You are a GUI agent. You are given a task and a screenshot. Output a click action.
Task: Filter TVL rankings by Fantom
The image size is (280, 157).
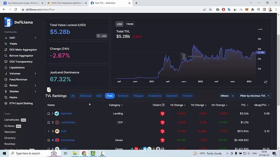pyautogui.click(x=188, y=96)
